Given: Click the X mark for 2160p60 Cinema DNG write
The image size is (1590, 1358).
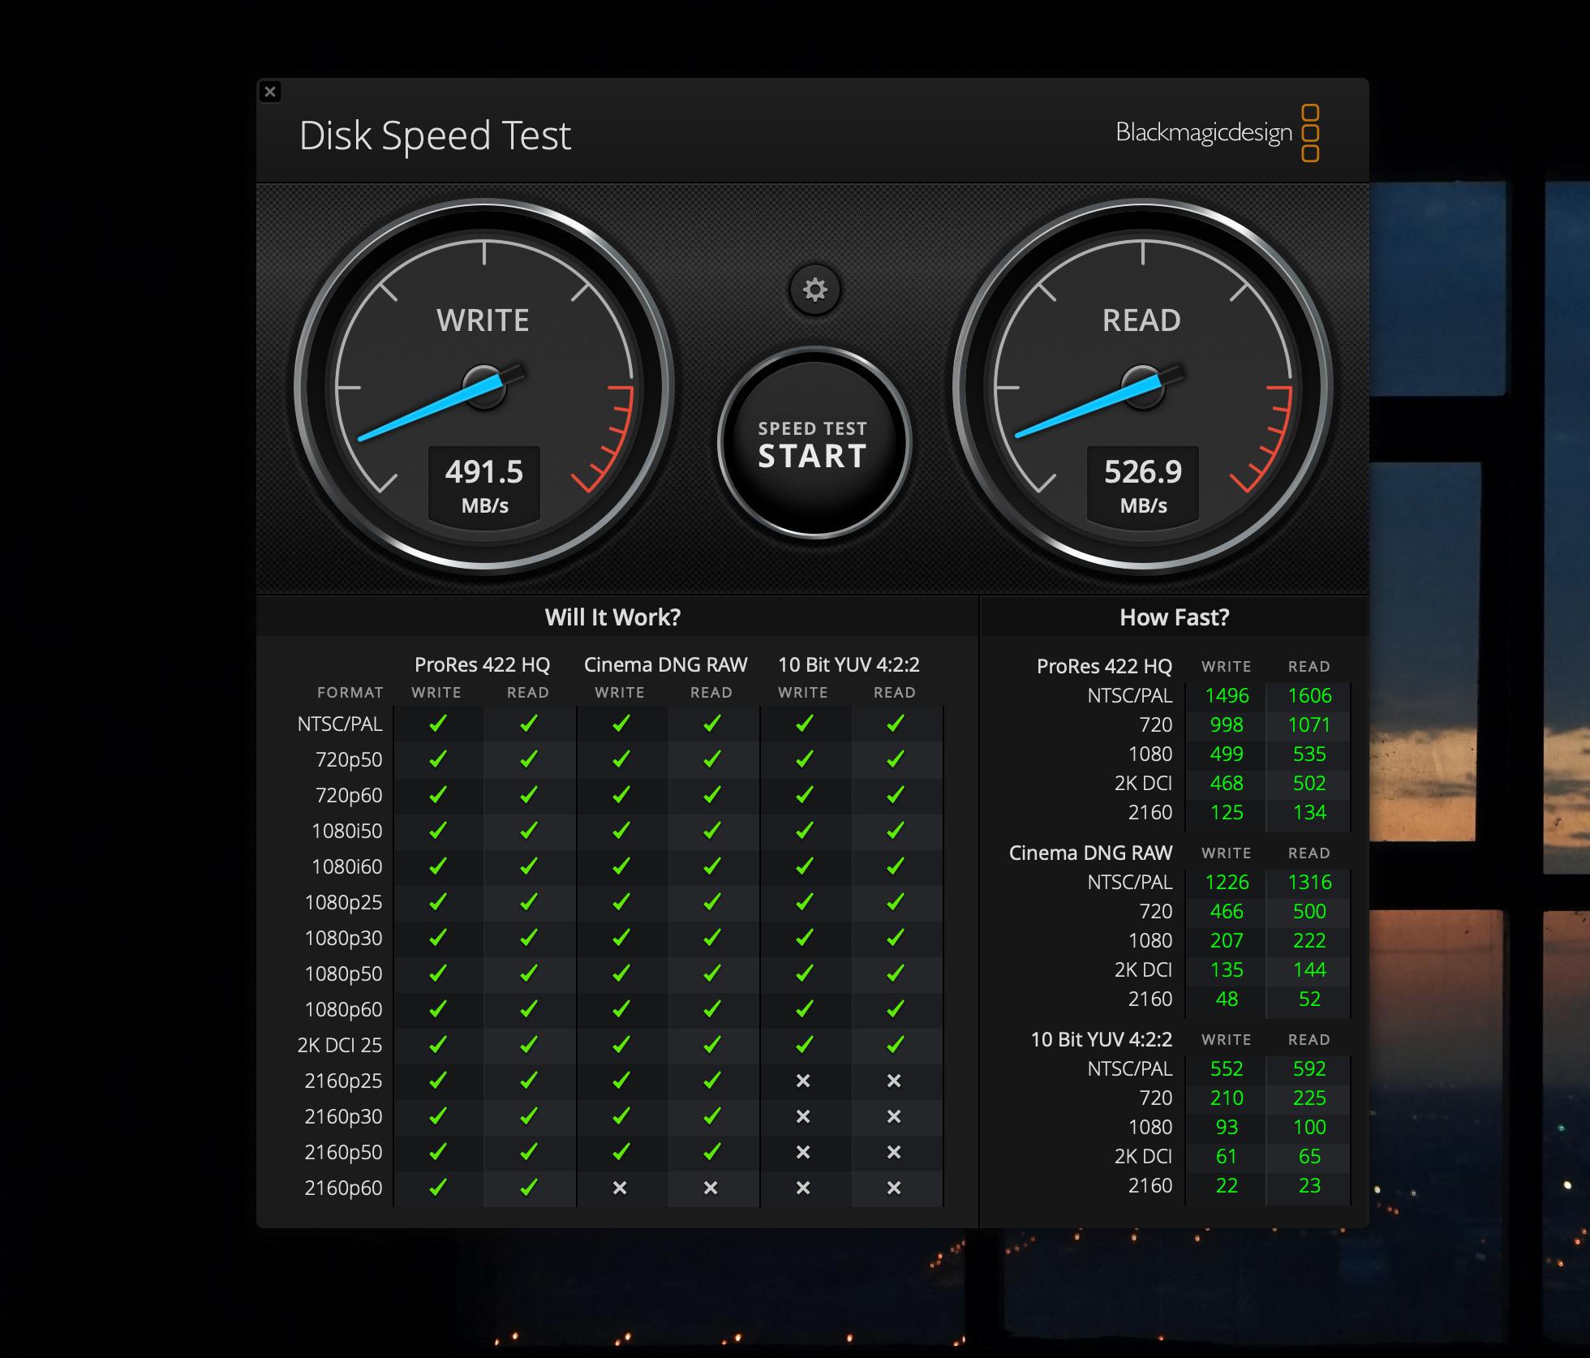Looking at the screenshot, I should tap(621, 1188).
